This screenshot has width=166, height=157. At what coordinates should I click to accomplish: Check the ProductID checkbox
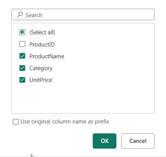coord(22,44)
